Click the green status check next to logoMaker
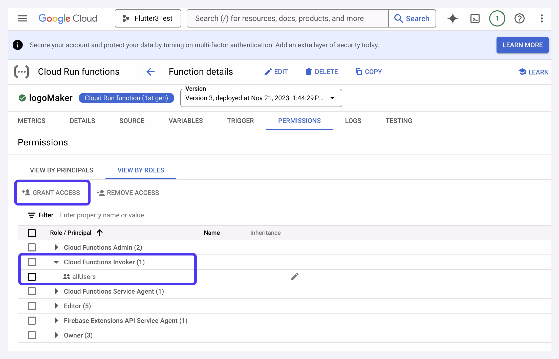 coord(22,98)
